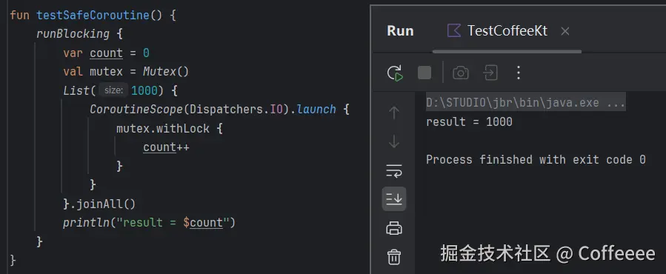The image size is (666, 274).
Task: Click the count++ statement
Action: (166, 147)
